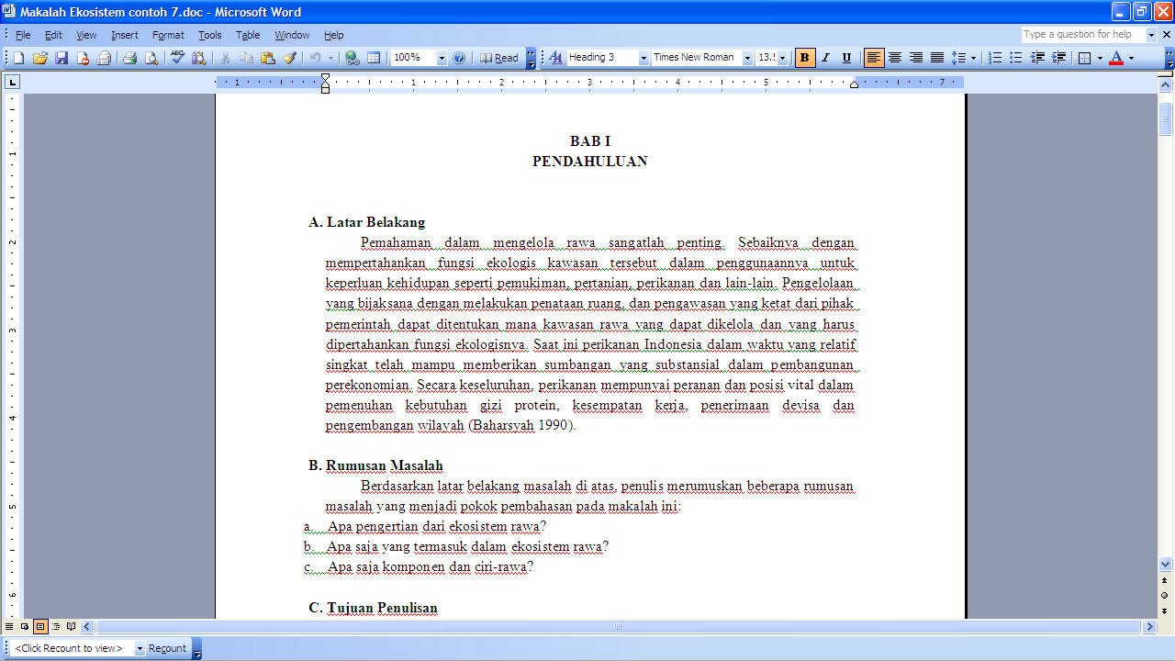Viewport: 1175px width, 661px height.
Task: Click the bulleted list icon
Action: click(x=1016, y=58)
